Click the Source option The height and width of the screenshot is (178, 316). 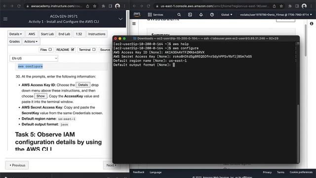tap(105, 49)
